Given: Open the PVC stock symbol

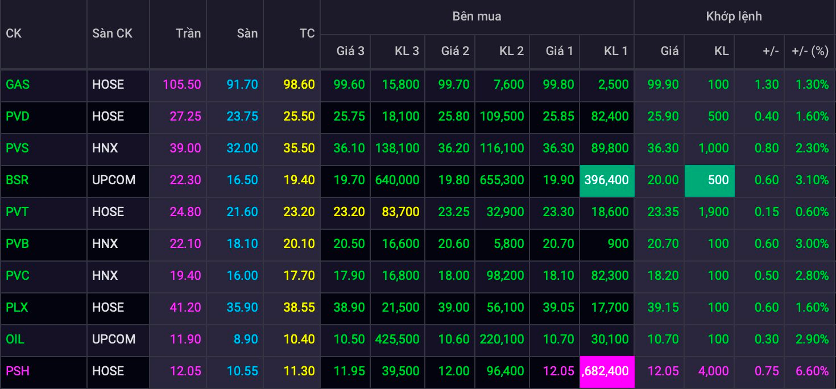Looking at the screenshot, I should click(18, 275).
